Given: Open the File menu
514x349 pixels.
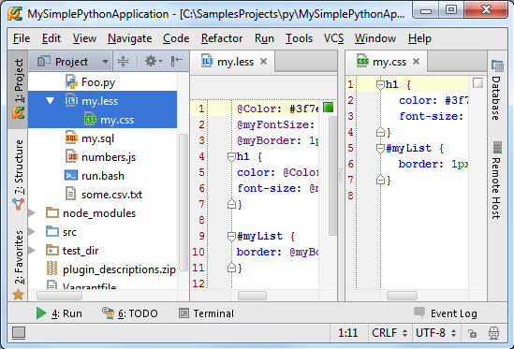Looking at the screenshot, I should click(x=22, y=38).
